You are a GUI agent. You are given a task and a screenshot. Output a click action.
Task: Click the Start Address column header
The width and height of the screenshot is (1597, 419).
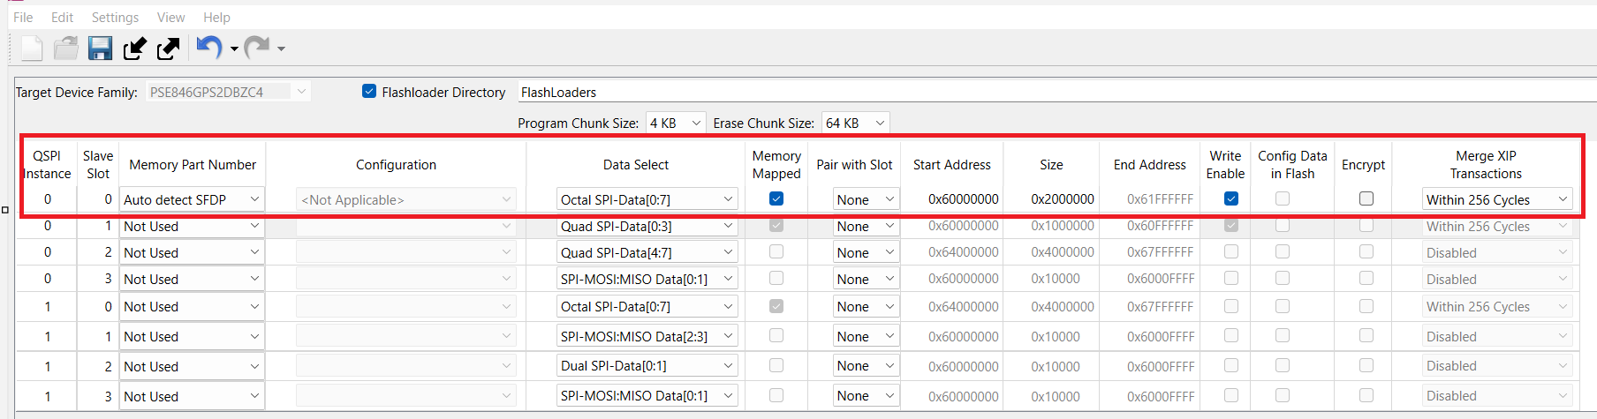tap(951, 165)
